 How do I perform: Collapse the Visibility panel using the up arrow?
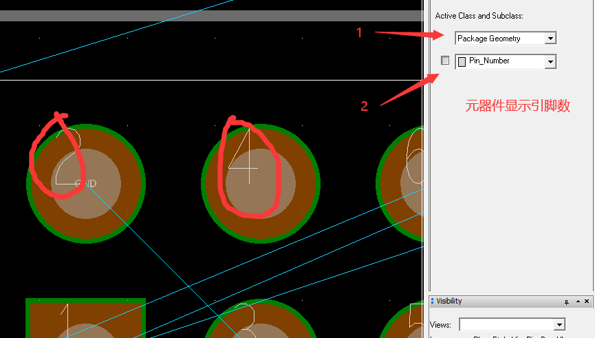[x=576, y=302]
